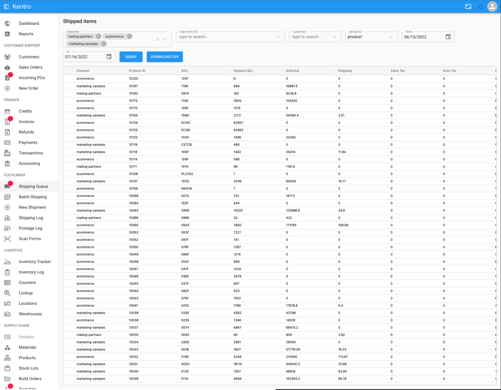Clear all selected channels

tap(158, 39)
